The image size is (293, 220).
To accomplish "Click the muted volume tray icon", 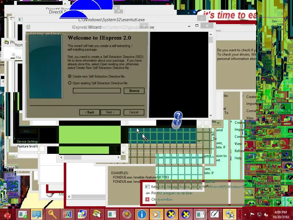I will (266, 214).
